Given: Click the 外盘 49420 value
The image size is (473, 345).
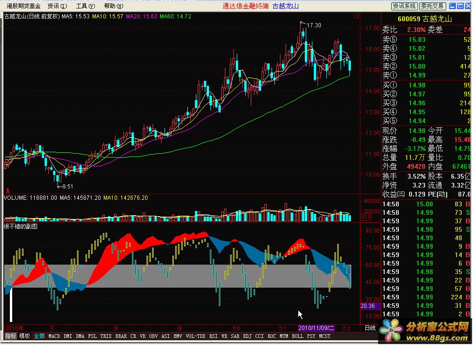Looking at the screenshot, I should coord(416,166).
